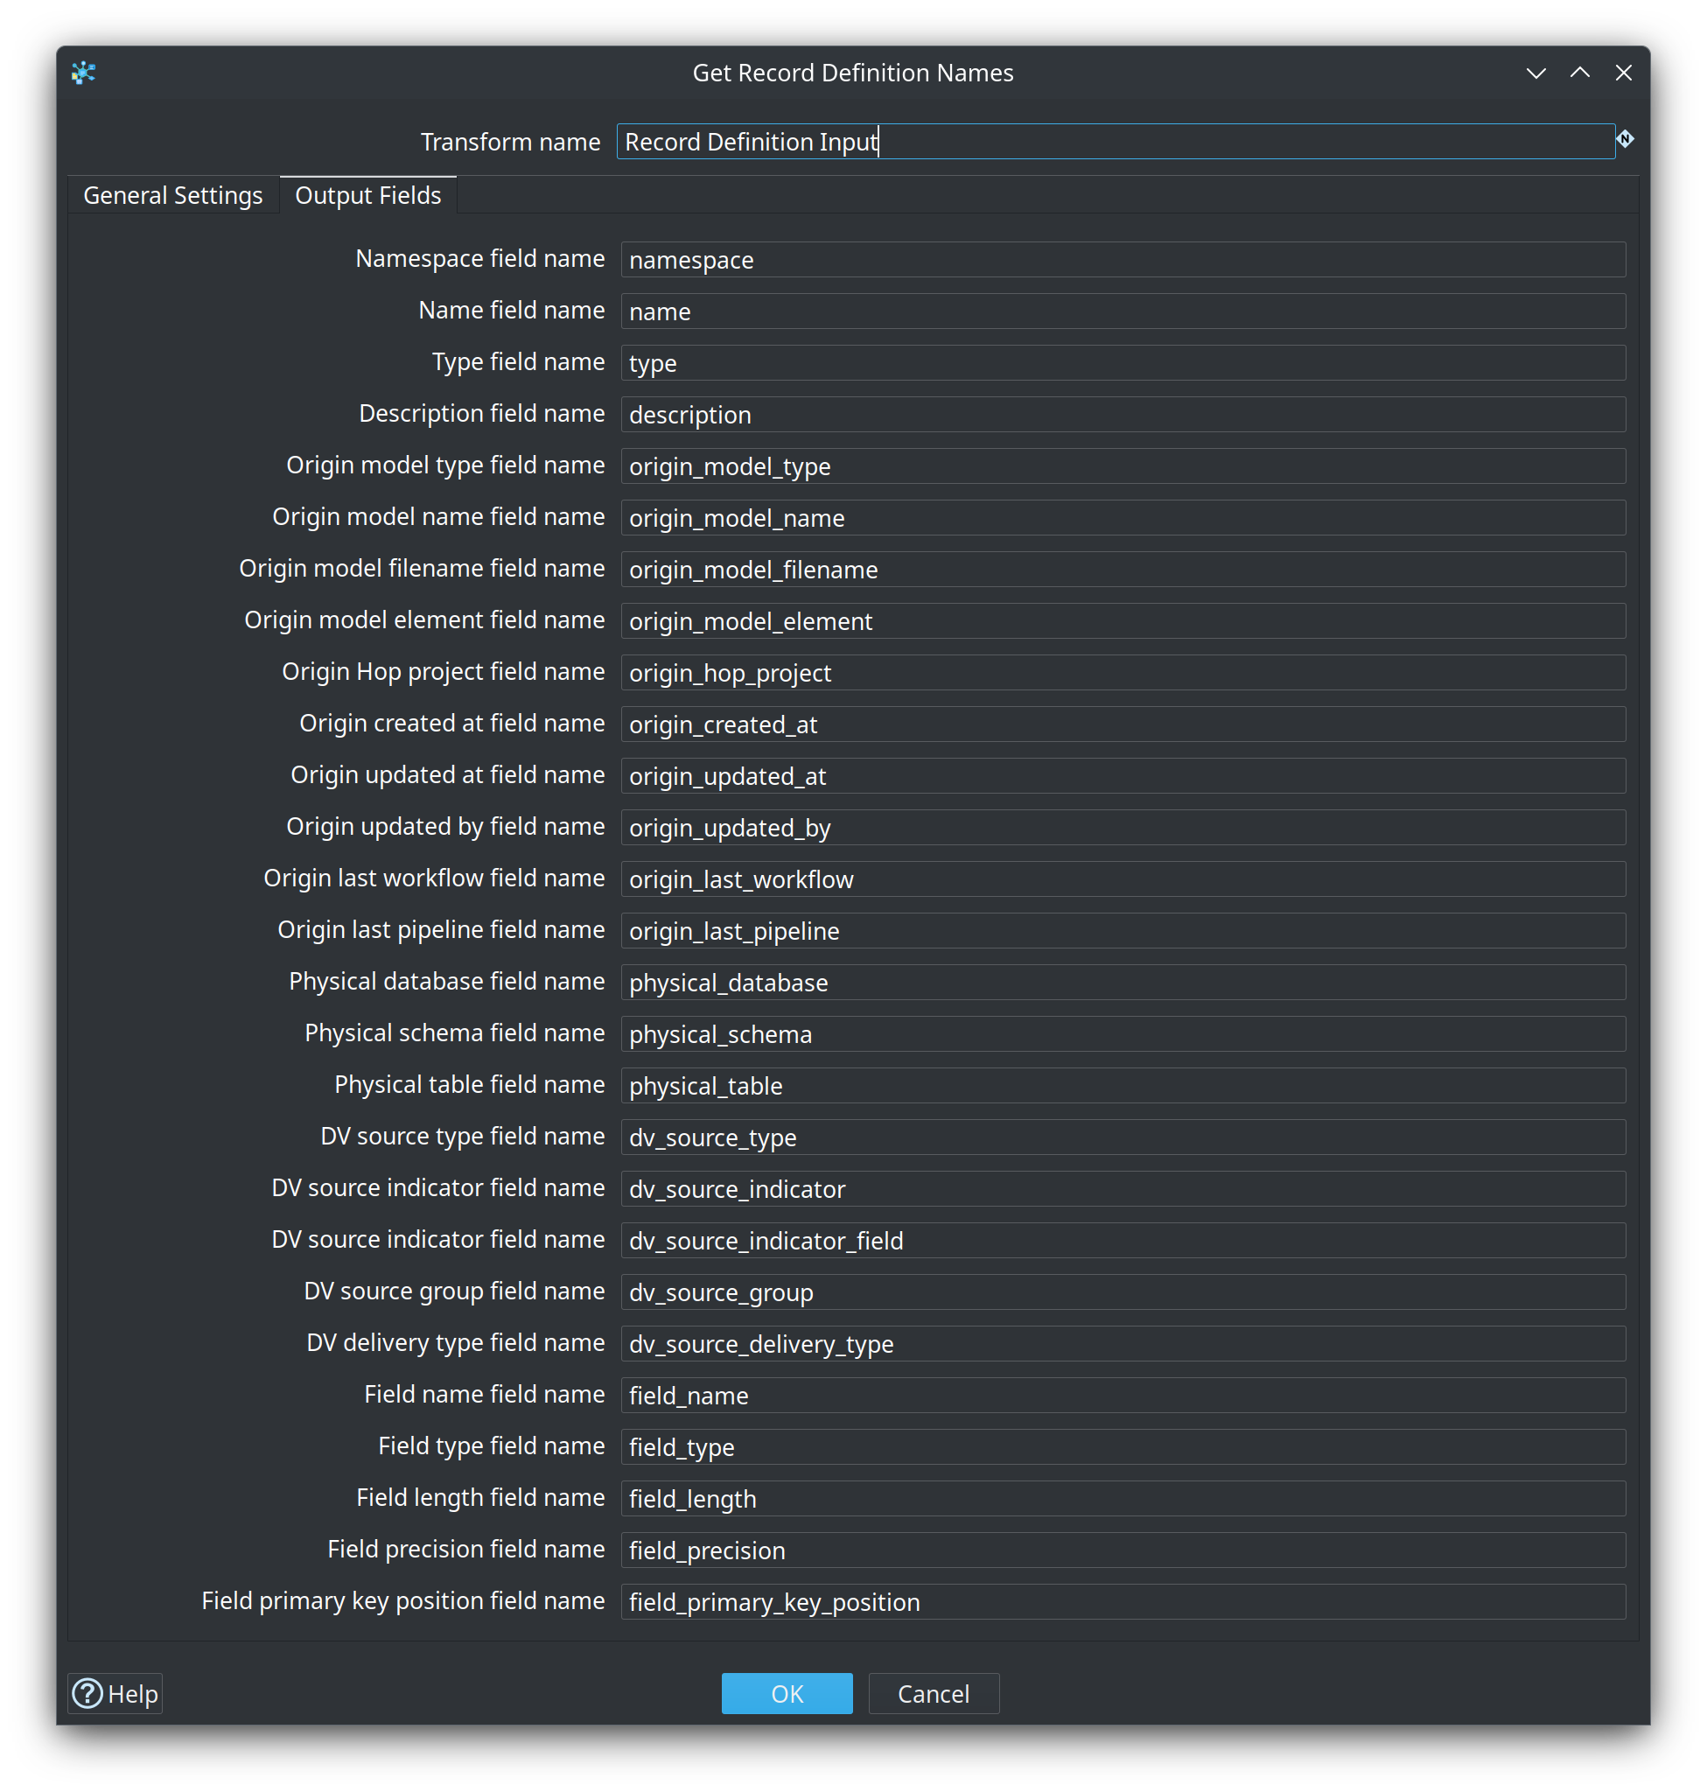Viewport: 1707px width, 1792px height.
Task: Click the dv_source_indicator_field input
Action: tap(1123, 1242)
